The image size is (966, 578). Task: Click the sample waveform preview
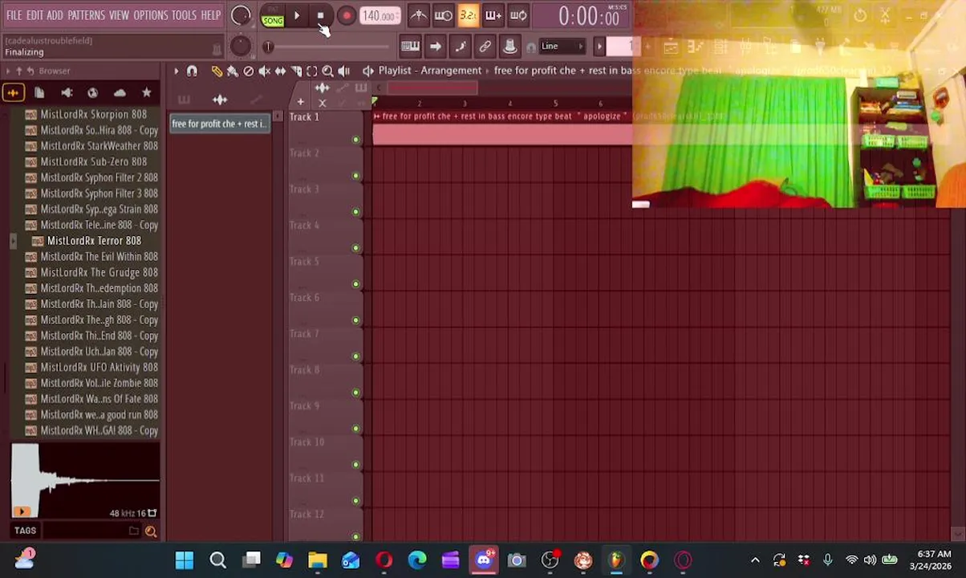click(x=85, y=480)
